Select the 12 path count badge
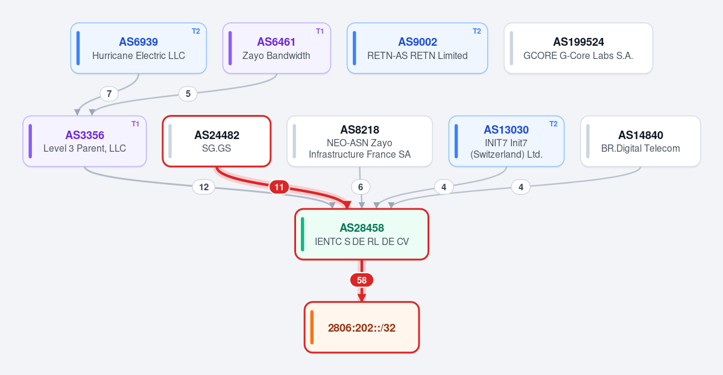 click(x=204, y=187)
